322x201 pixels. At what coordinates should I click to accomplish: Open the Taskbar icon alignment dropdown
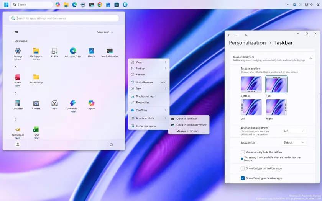(x=294, y=131)
